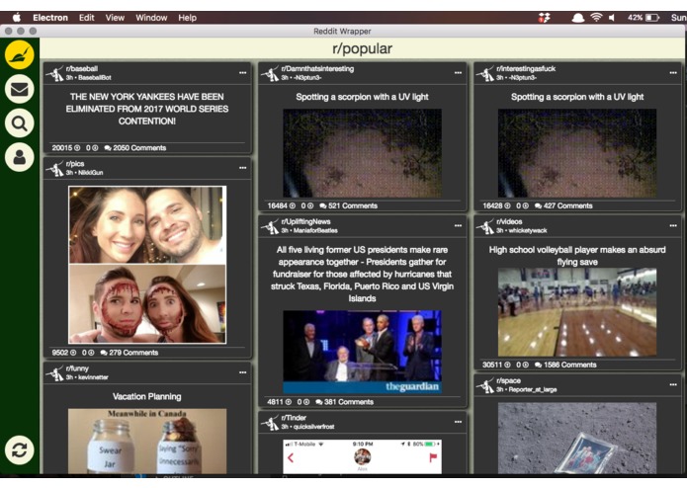Open the couple selfie image in r/pics post

click(147, 265)
